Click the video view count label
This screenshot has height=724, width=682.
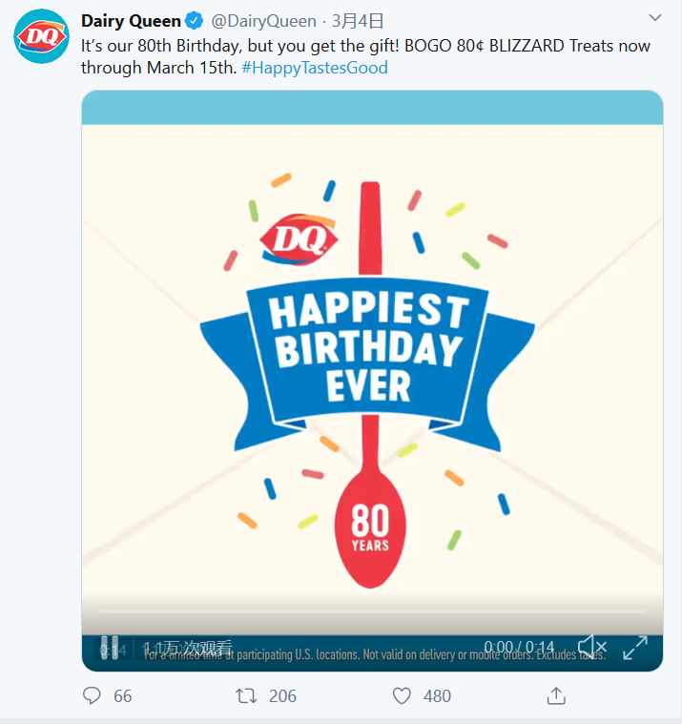(x=188, y=648)
